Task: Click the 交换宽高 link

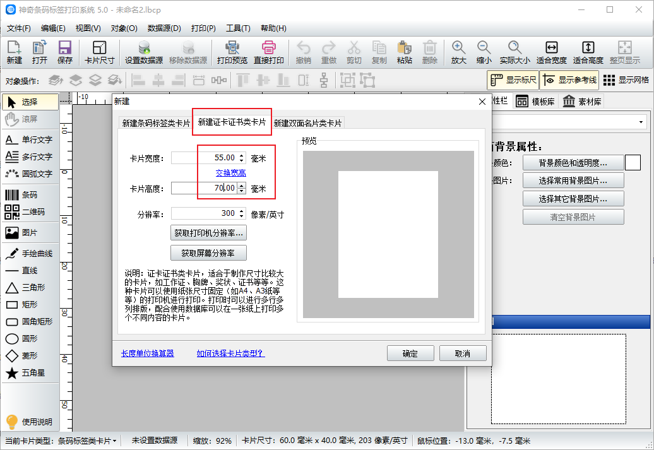Action: tap(230, 173)
